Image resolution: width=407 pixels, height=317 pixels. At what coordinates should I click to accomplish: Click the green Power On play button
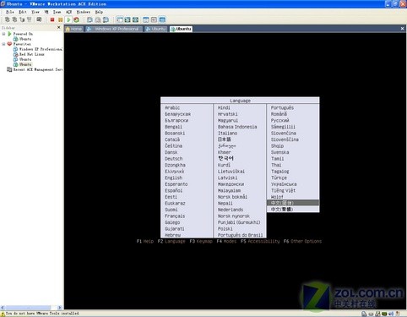(x=68, y=19)
